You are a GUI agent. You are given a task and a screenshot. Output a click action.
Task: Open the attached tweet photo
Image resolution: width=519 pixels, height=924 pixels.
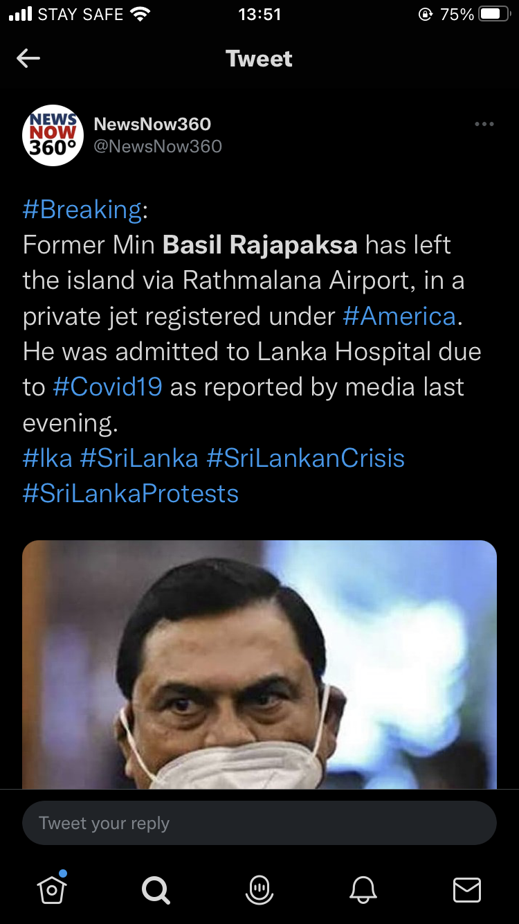point(259,665)
